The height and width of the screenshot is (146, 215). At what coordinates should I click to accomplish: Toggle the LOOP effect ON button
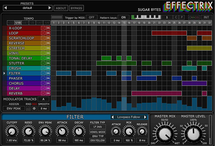coord(48,33)
